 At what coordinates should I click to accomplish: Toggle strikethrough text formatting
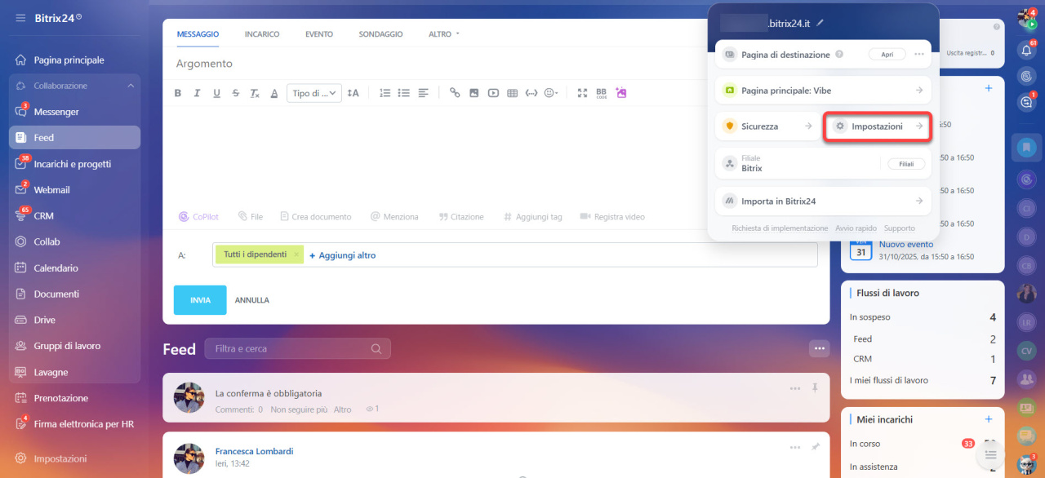236,93
